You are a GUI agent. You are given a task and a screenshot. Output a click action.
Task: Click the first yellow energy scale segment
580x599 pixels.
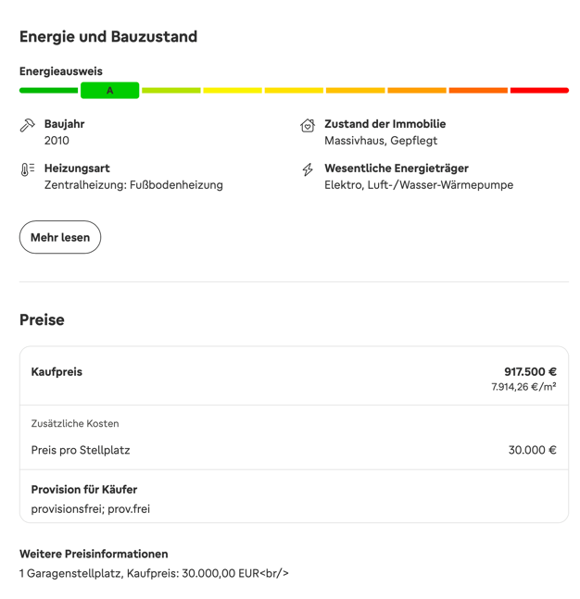click(233, 90)
